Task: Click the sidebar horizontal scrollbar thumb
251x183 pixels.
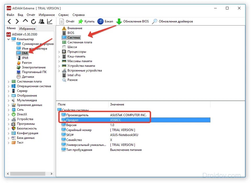Action: click(x=27, y=174)
